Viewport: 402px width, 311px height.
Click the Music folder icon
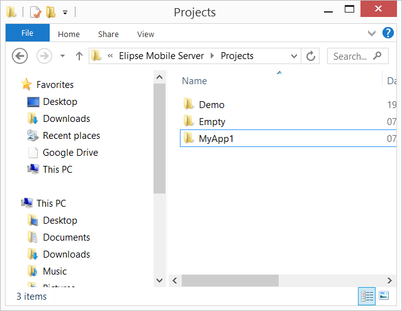point(33,271)
